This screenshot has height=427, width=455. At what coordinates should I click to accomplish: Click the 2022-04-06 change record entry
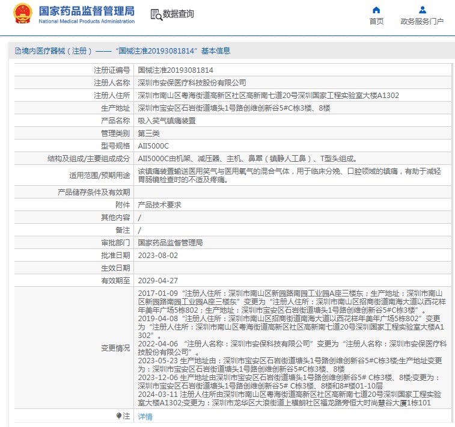293,348
